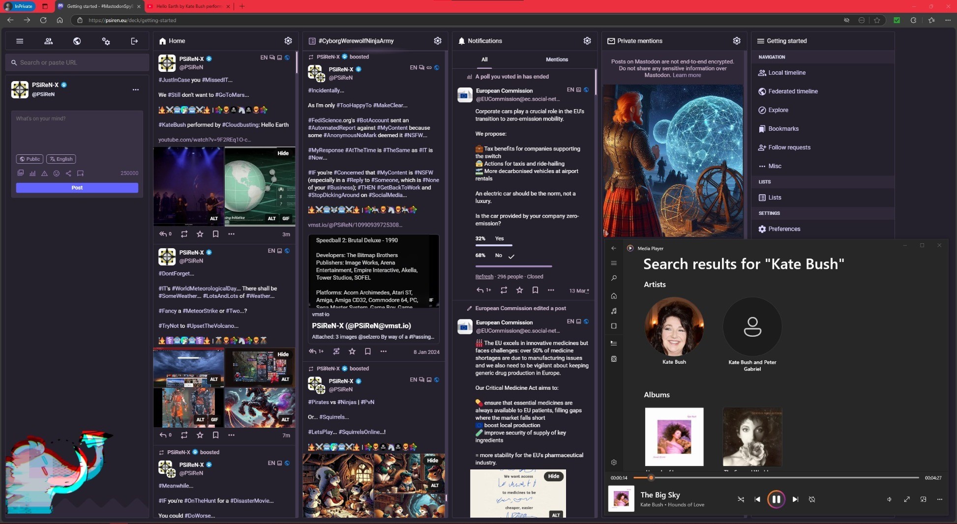Favourite the #Incidentally hashtag-column post

[x=352, y=351]
